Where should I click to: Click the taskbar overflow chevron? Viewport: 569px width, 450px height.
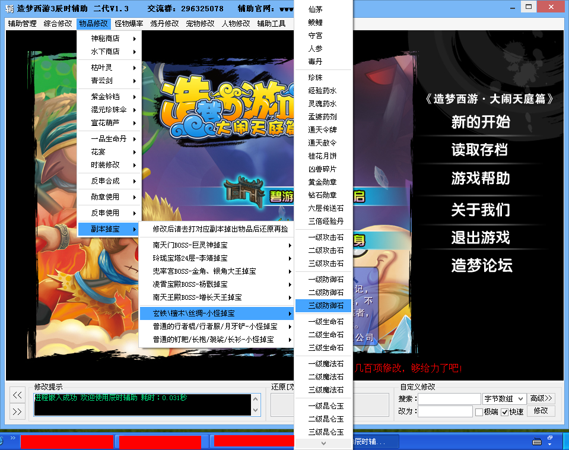[13, 438]
